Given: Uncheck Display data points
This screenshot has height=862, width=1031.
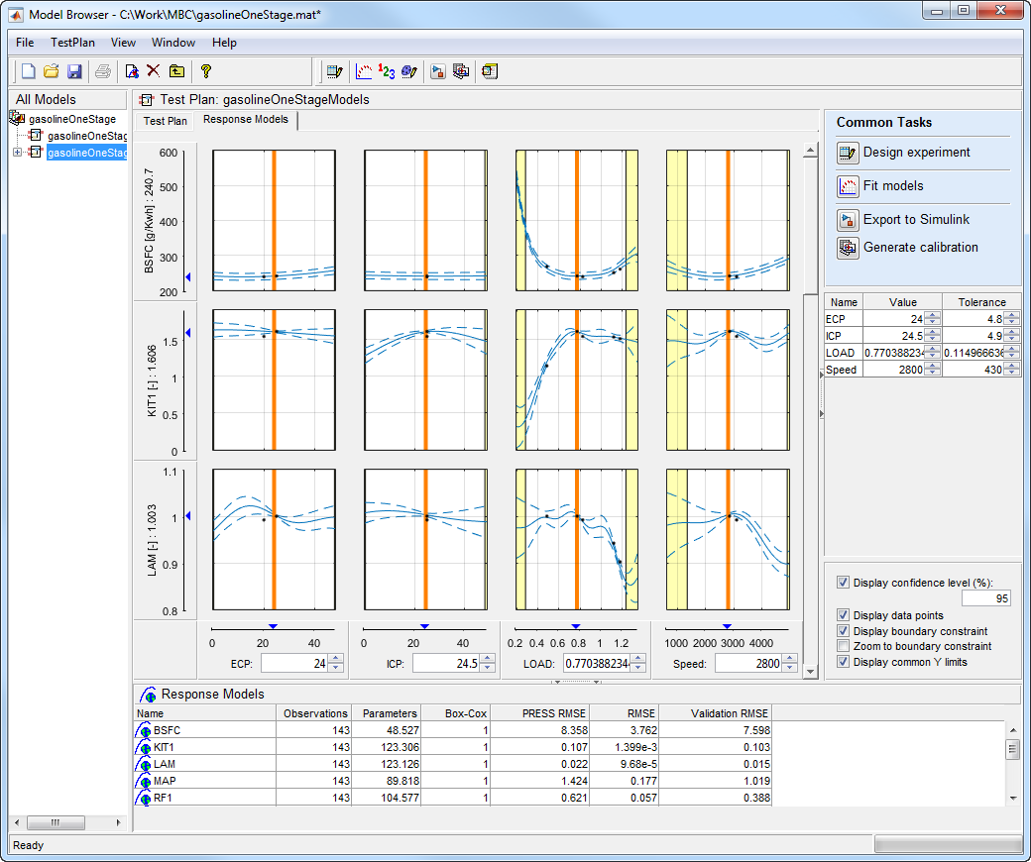Looking at the screenshot, I should click(x=844, y=615).
